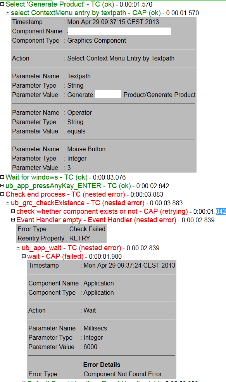Click select ContextMenu entry by textpath label
The image size is (226, 382).
point(86,13)
